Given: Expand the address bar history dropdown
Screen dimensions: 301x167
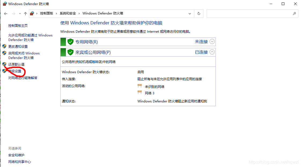Looking at the screenshot, I should tap(190, 14).
